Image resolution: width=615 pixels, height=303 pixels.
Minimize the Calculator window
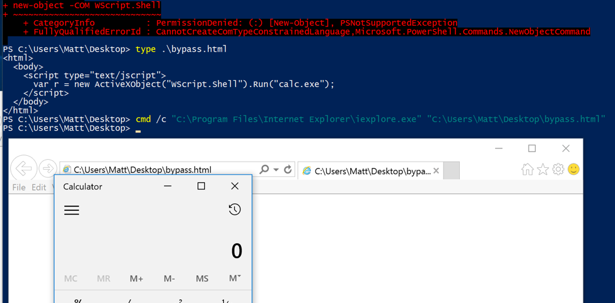click(168, 186)
